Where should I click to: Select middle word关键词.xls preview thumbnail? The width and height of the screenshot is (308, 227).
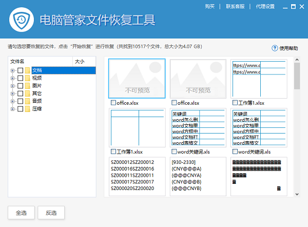click(x=198, y=127)
